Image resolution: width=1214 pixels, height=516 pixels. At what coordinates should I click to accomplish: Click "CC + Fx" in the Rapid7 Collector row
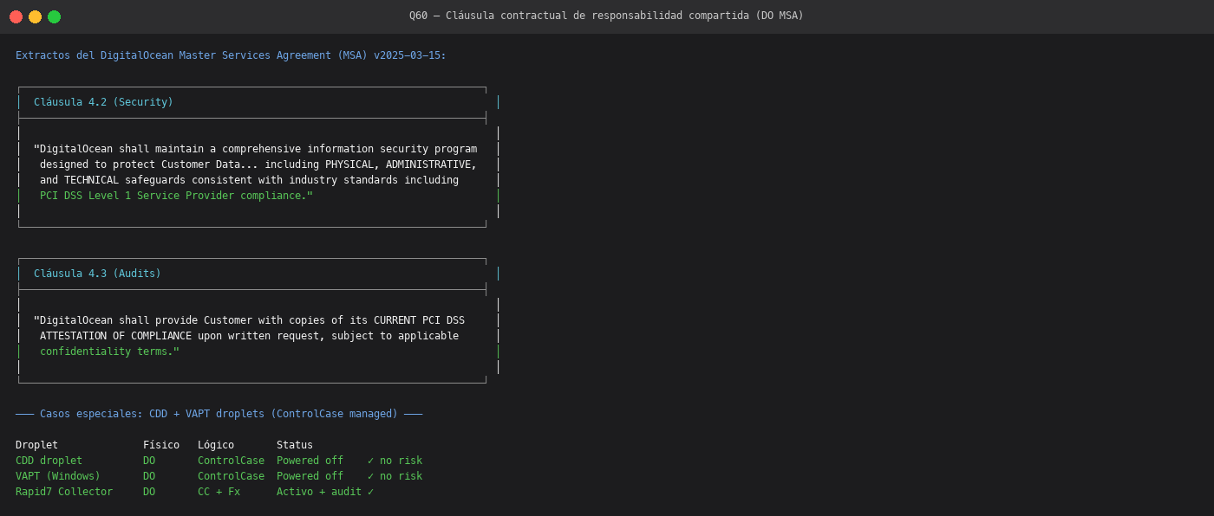pyautogui.click(x=219, y=492)
